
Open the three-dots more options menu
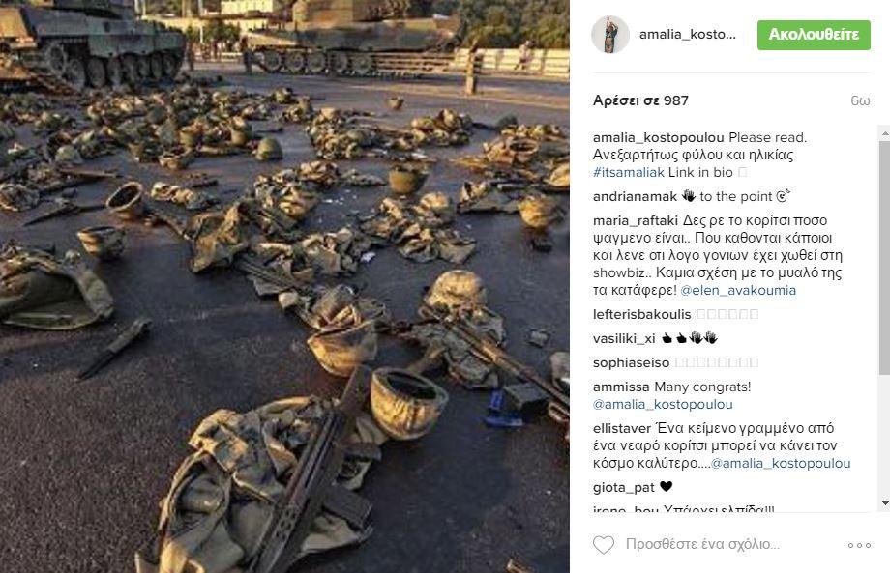pyautogui.click(x=859, y=545)
